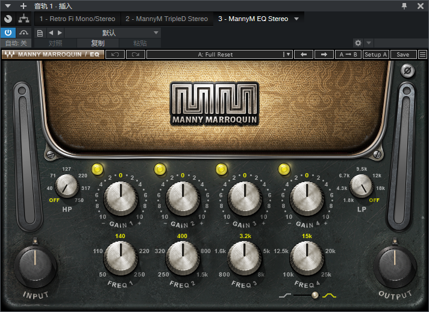
Task: Click the HP filter knob
Action: 66,186
